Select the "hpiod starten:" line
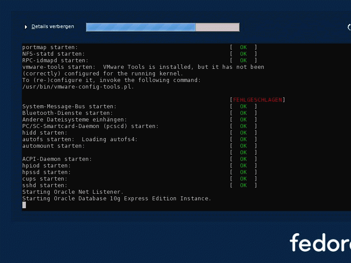Screen dimensions: 351x263 coord(47,166)
